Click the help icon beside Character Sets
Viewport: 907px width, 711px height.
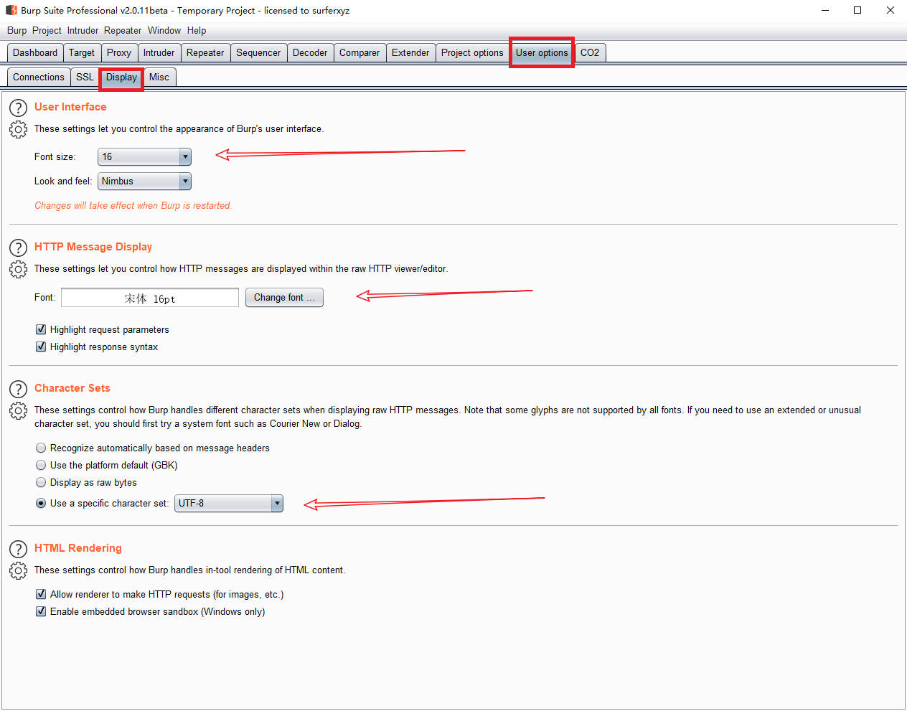[18, 390]
